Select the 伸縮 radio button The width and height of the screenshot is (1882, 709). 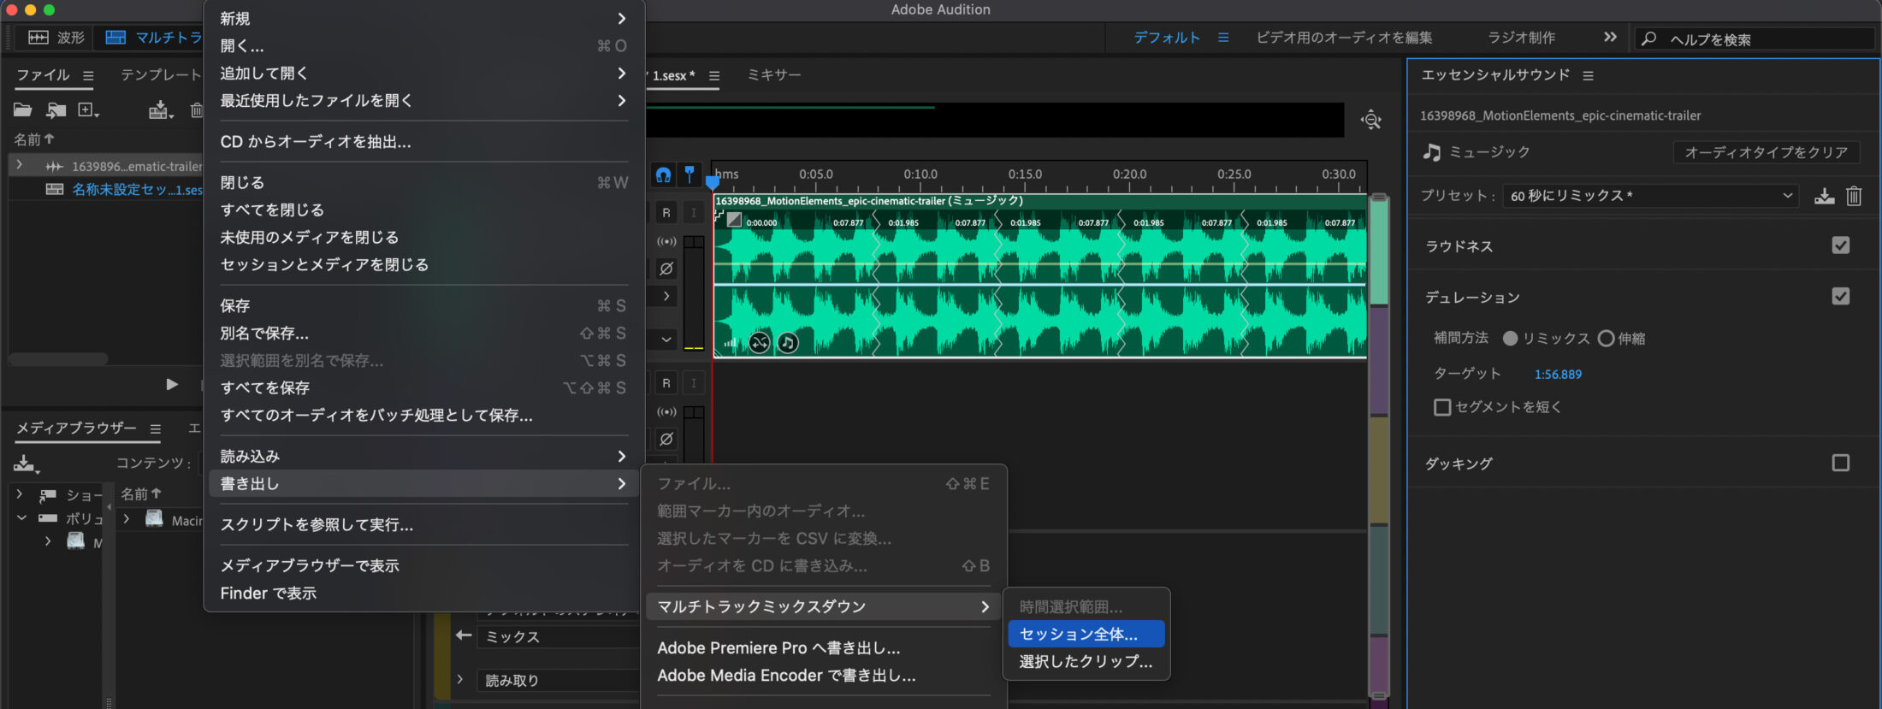coord(1606,339)
